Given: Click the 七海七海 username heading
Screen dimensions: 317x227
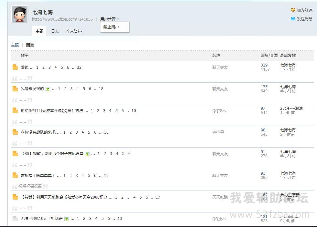Looking at the screenshot, I should pos(42,12).
